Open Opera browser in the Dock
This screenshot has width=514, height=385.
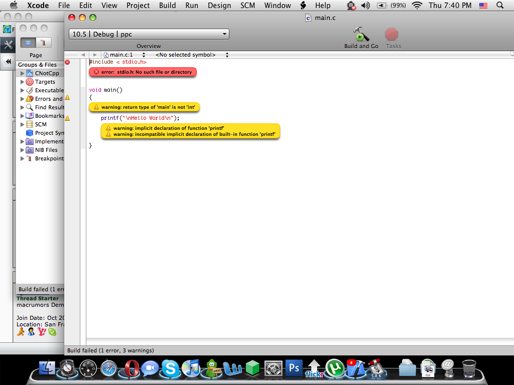(x=131, y=368)
